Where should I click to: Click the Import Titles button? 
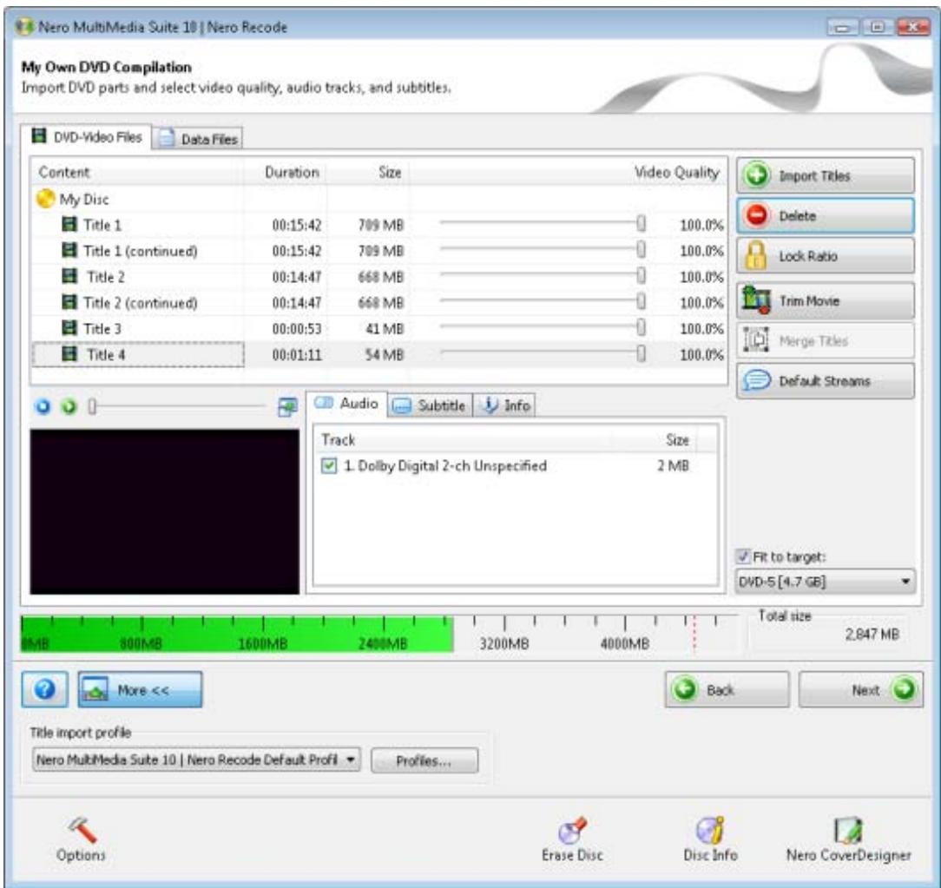point(826,175)
